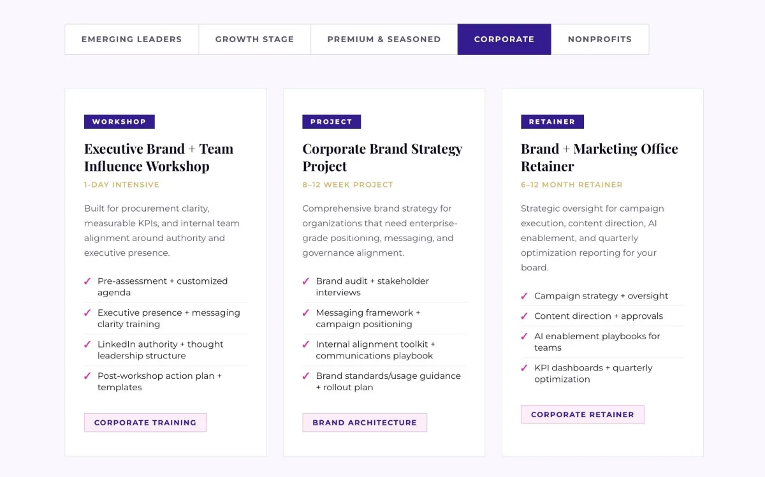Show the Nonprofits tab

click(x=599, y=40)
